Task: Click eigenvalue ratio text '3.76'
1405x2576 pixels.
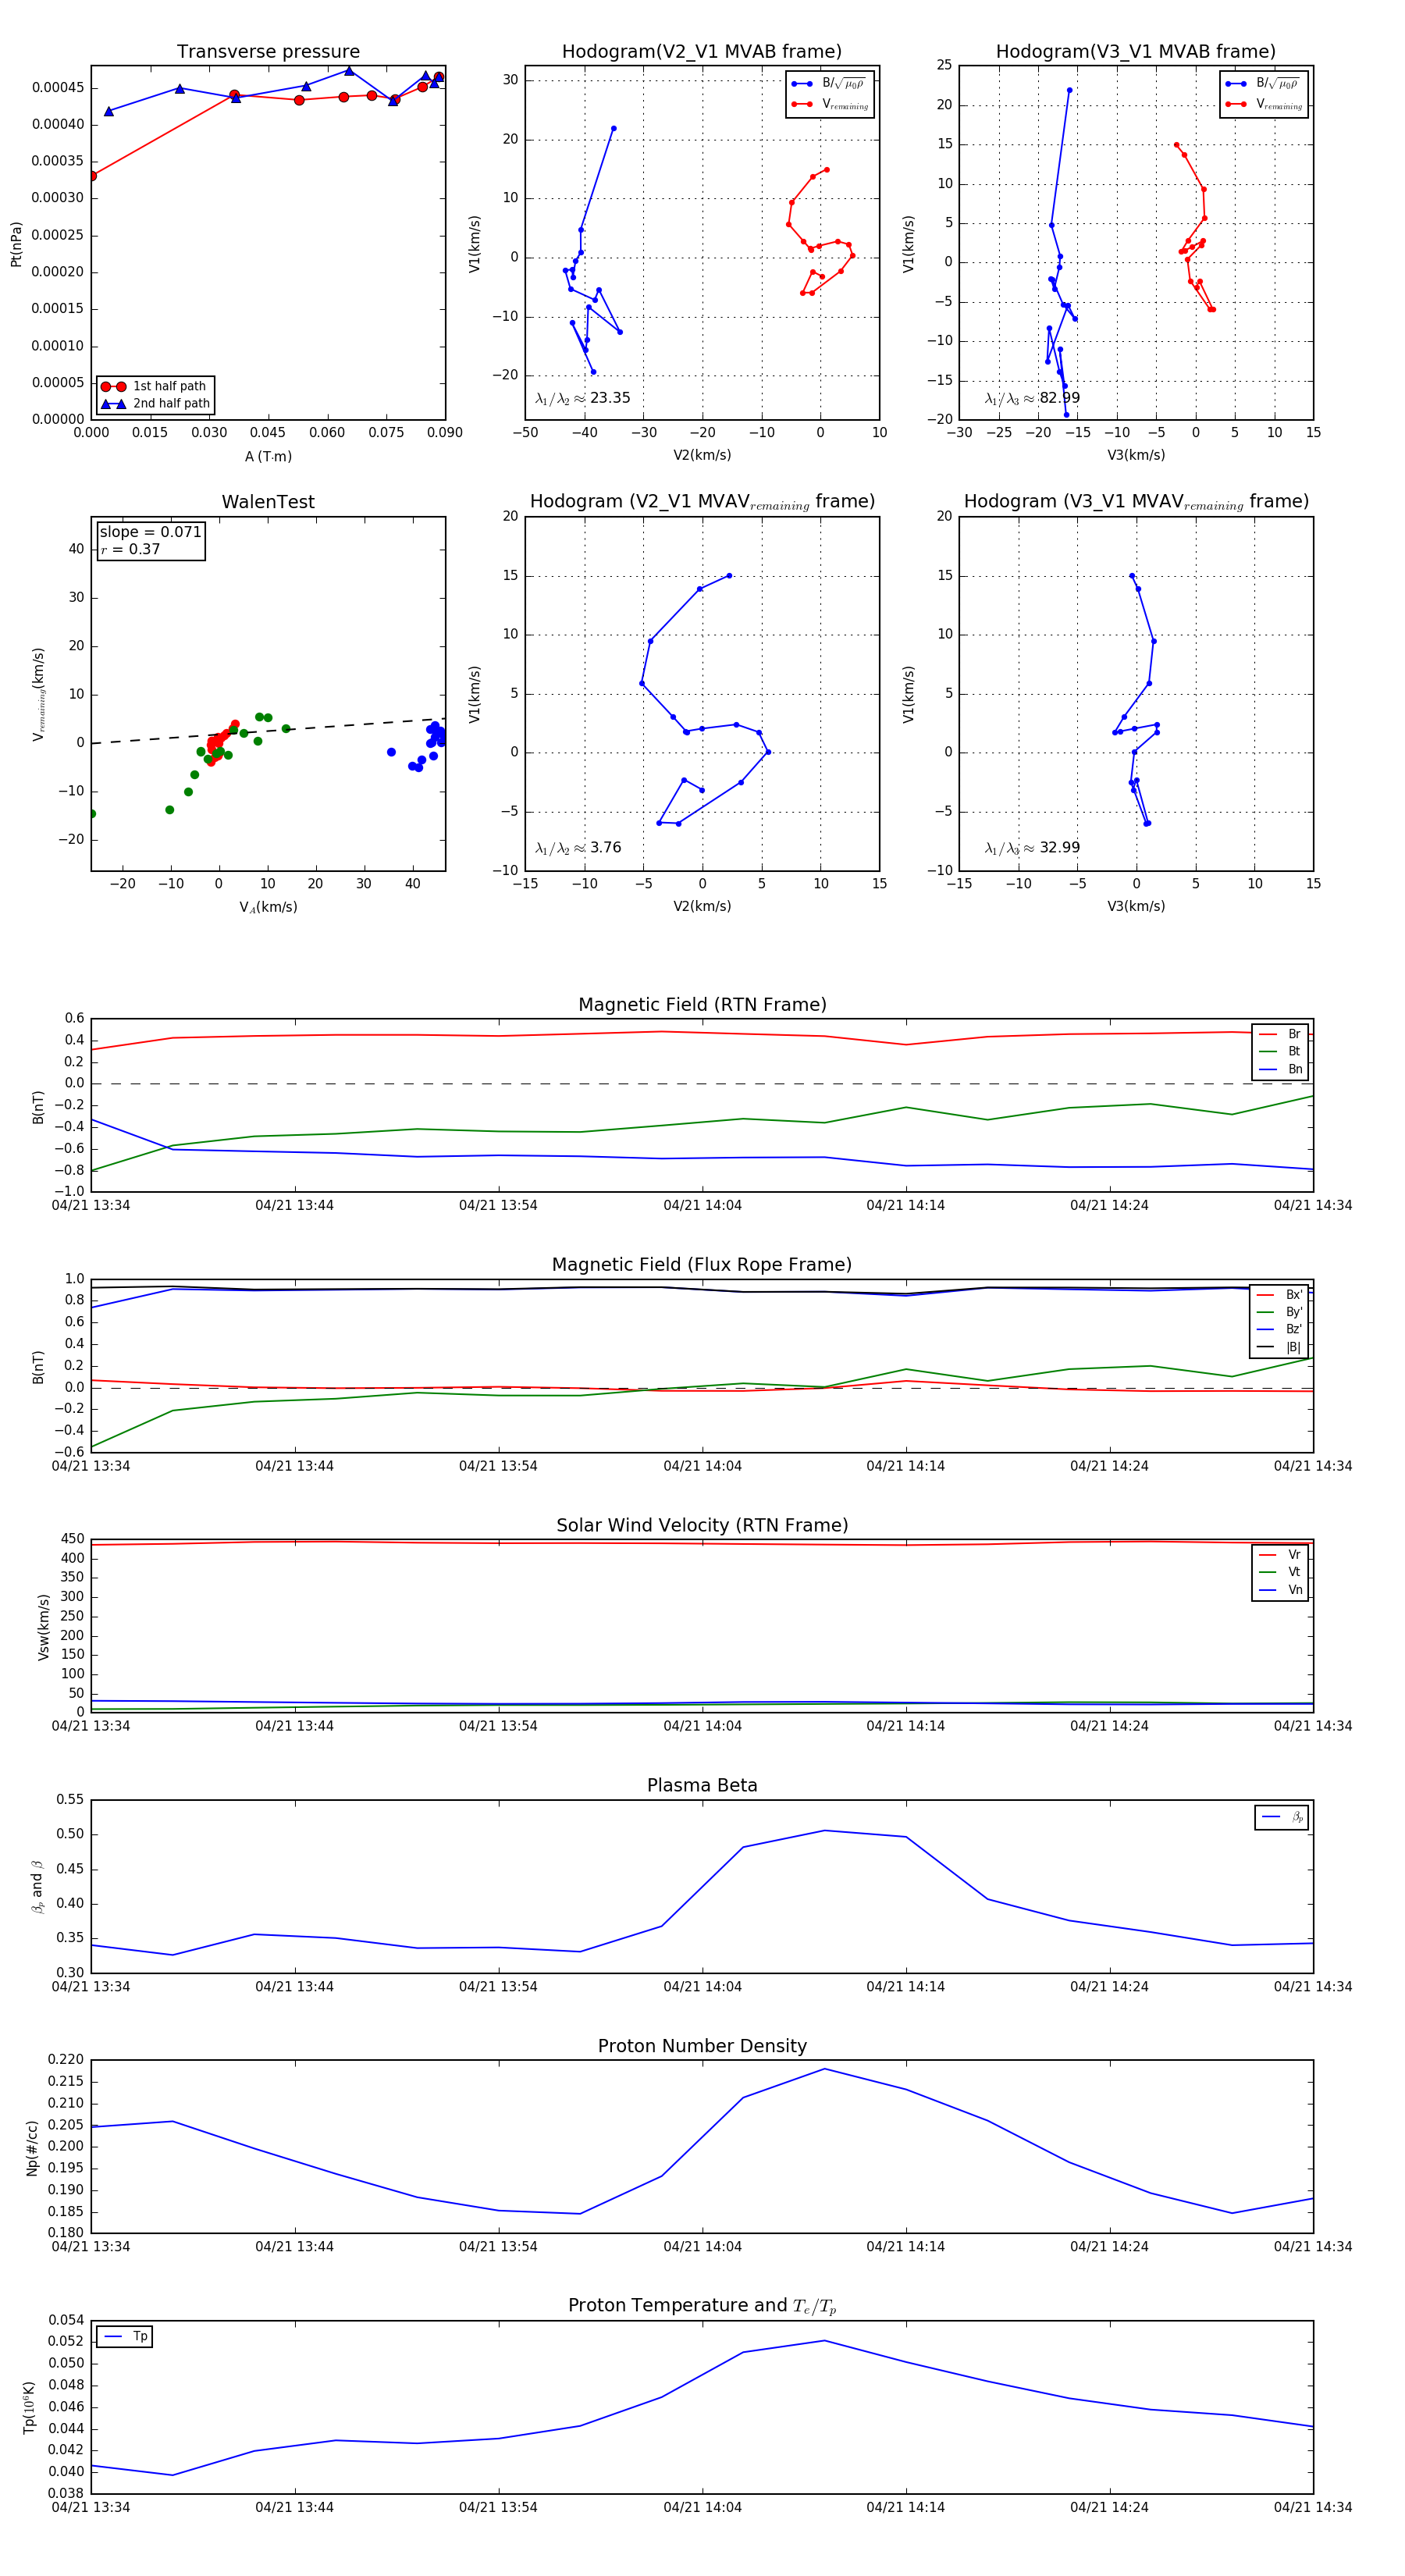Action: pos(606,848)
